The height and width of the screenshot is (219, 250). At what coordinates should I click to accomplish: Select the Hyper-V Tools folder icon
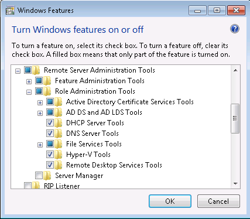click(x=58, y=155)
